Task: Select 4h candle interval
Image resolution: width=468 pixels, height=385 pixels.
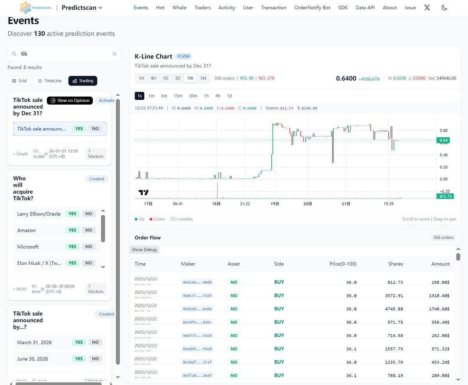Action: pos(218,96)
